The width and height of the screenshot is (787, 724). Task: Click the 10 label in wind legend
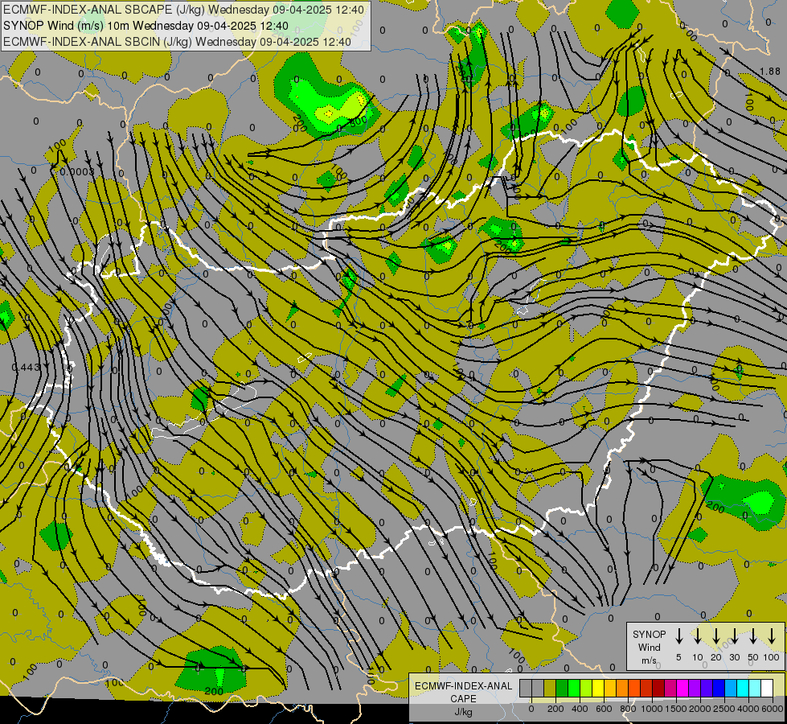[698, 657]
